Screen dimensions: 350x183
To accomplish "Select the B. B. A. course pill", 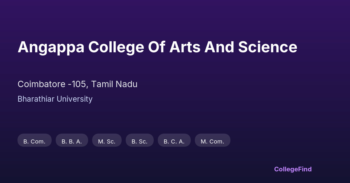I will coord(72,141).
